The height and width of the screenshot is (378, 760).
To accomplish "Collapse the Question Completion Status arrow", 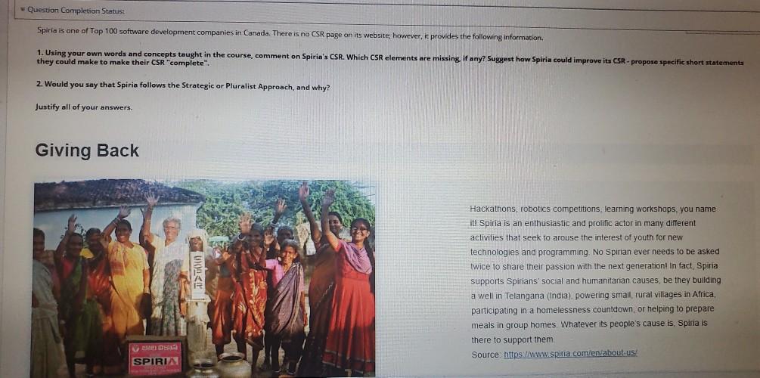I will pyautogui.click(x=22, y=10).
